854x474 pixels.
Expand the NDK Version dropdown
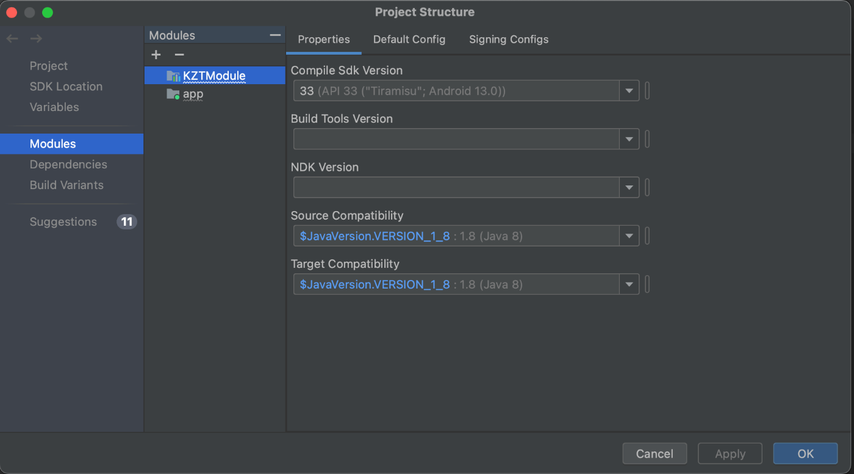pos(629,188)
